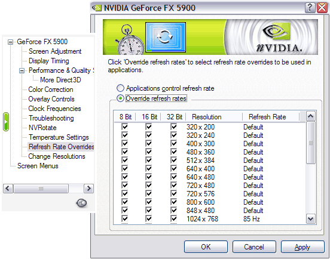Click the blue refresh monitor icon
The width and height of the screenshot is (330, 259).
point(166,38)
